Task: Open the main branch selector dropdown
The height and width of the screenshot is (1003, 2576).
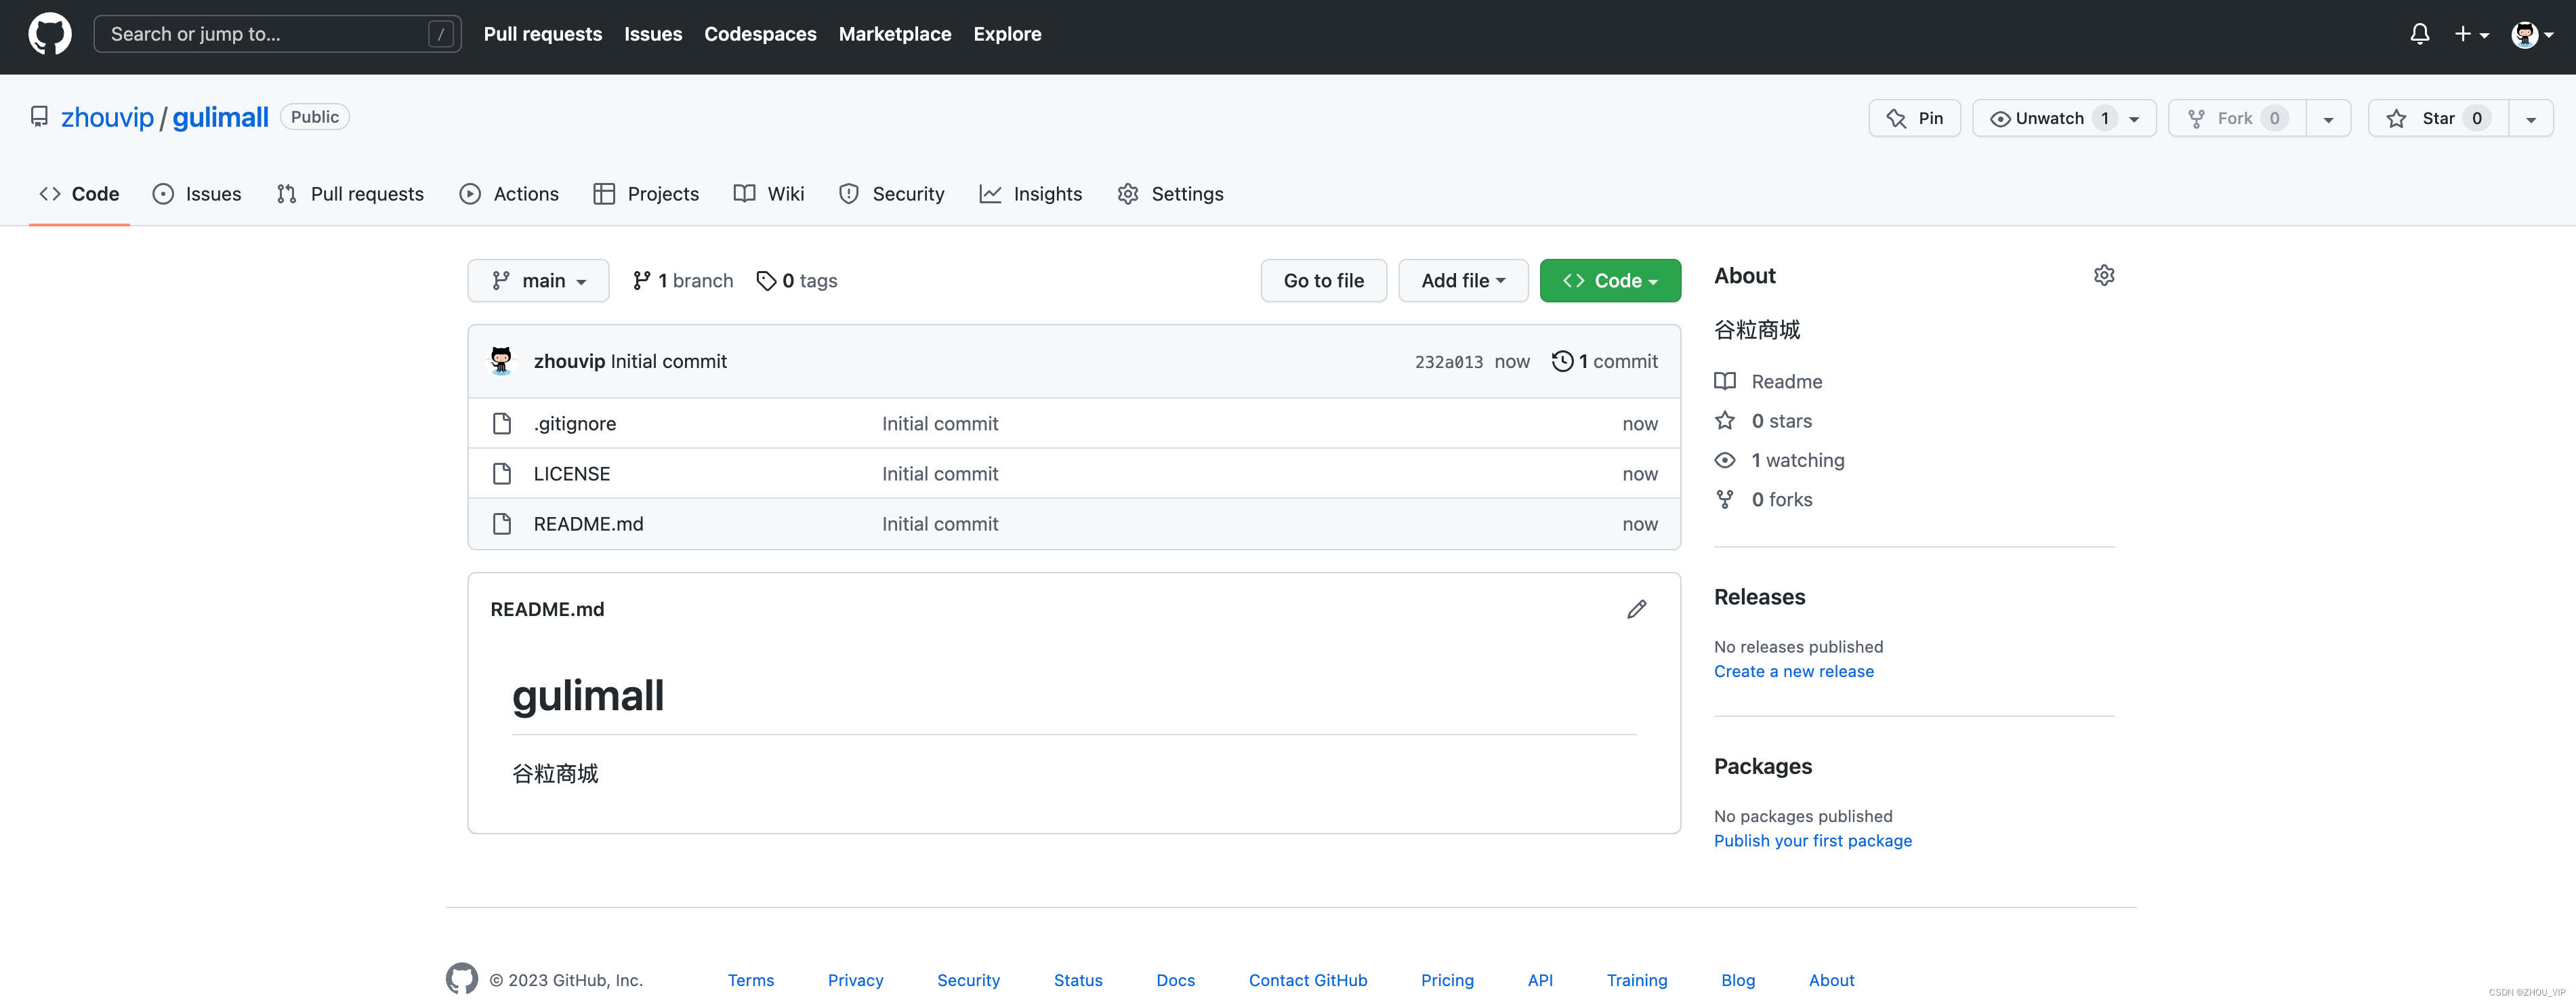Action: click(x=538, y=280)
